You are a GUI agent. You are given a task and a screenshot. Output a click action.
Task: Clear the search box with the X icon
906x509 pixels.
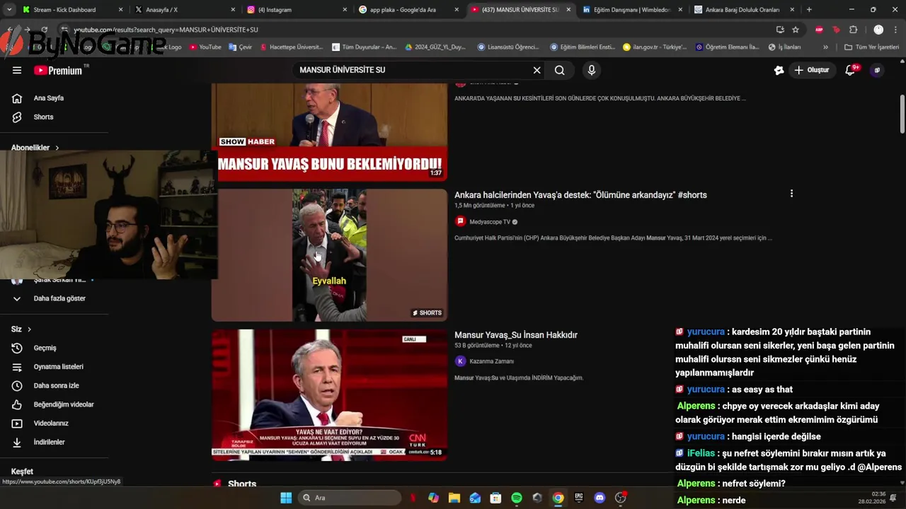click(537, 70)
